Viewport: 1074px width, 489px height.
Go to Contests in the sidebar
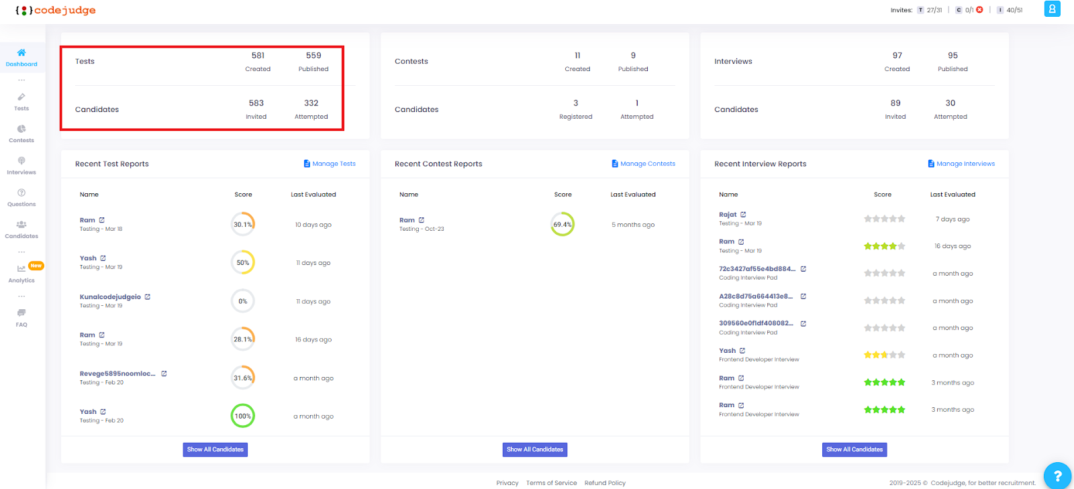click(21, 134)
